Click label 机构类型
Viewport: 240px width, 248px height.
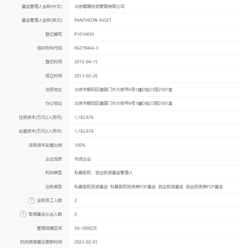click(x=54, y=173)
